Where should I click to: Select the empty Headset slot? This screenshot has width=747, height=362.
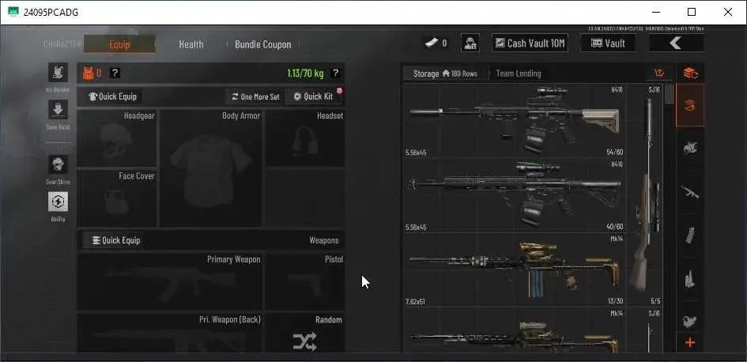305,138
